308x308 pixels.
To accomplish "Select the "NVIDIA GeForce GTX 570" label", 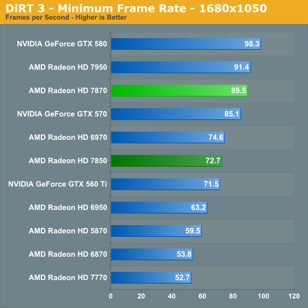I will (62, 114).
